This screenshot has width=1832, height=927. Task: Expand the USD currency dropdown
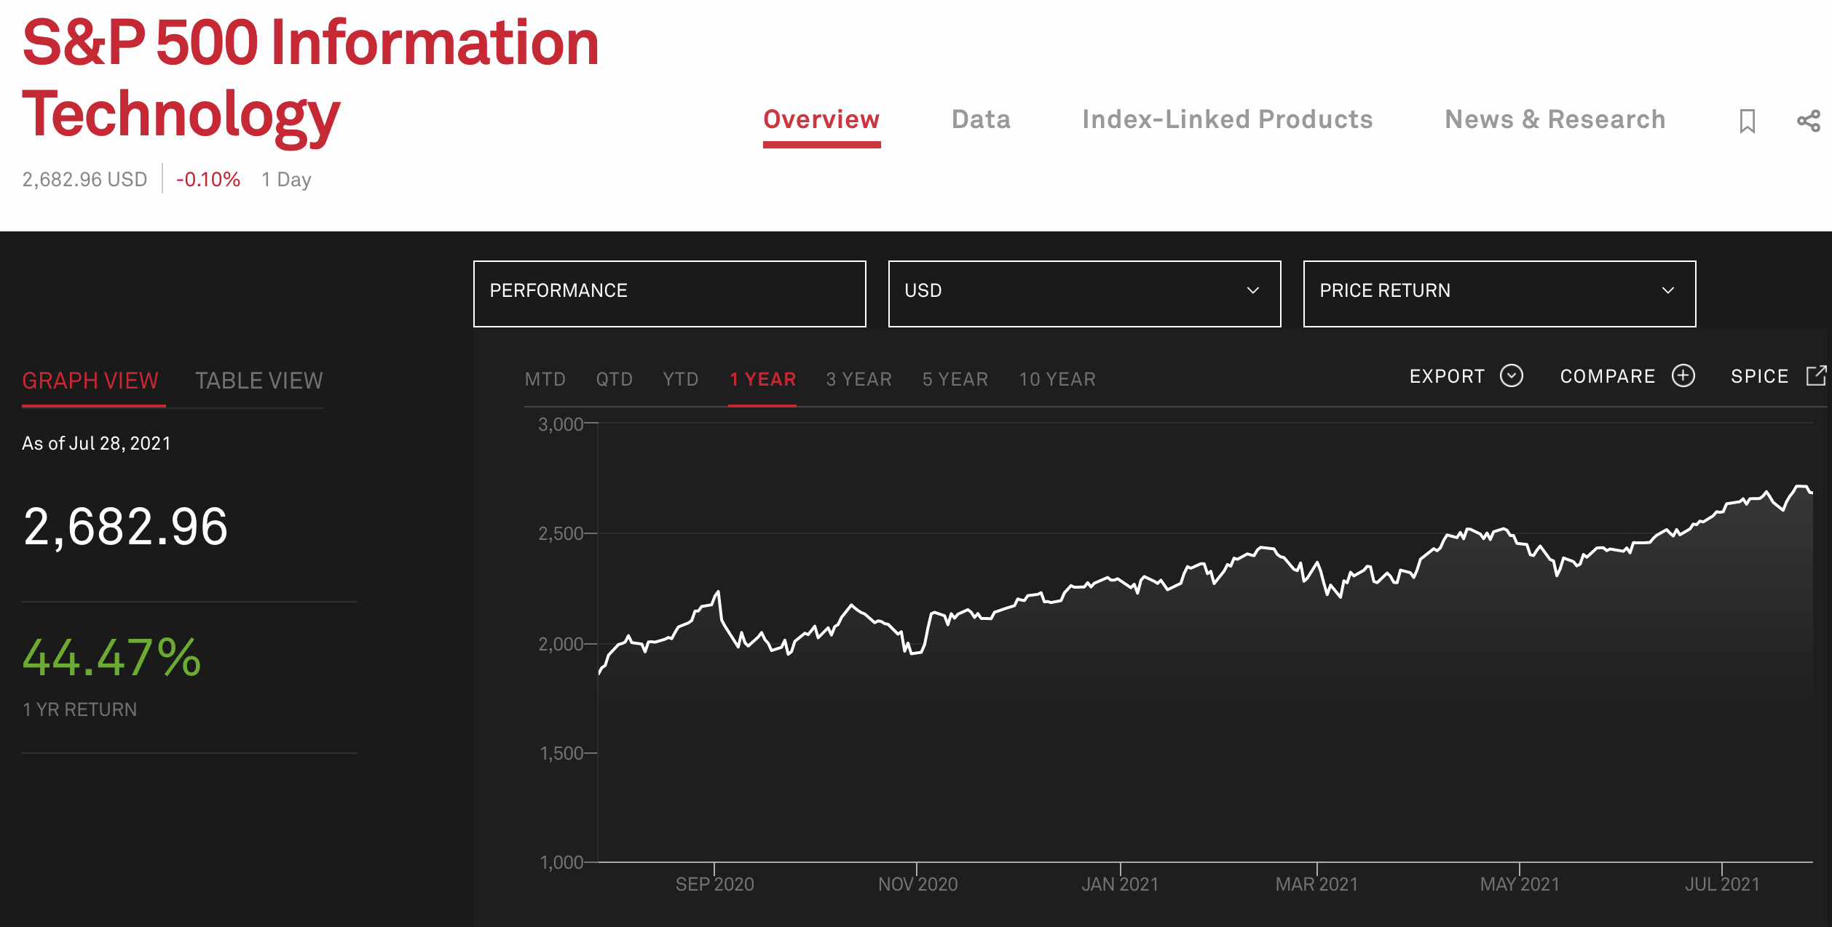[x=1084, y=294]
